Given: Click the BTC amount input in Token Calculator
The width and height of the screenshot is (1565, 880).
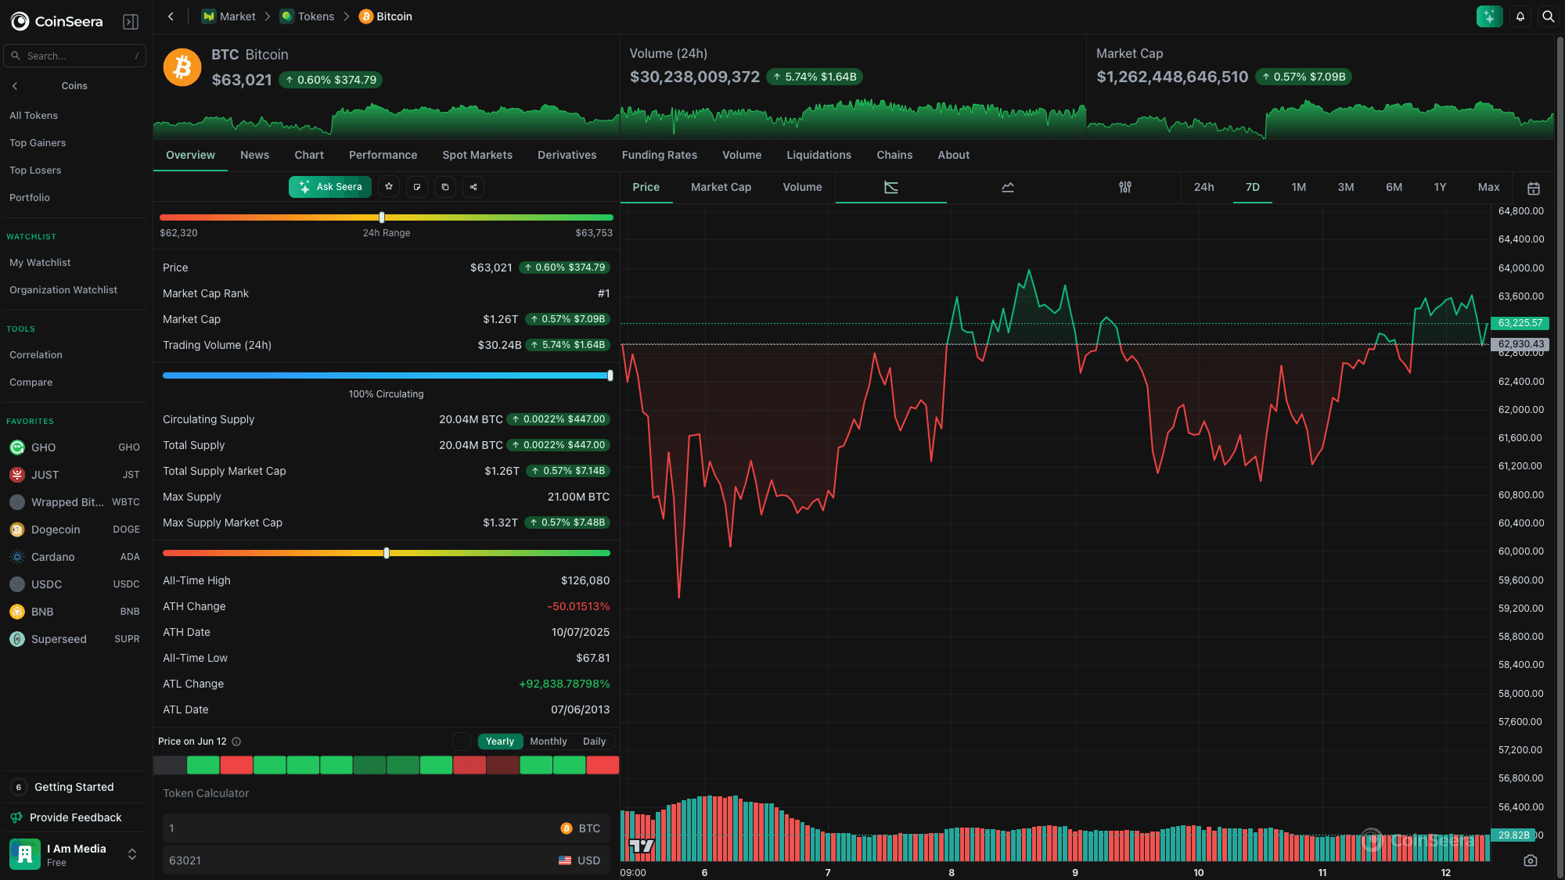Looking at the screenshot, I should [x=360, y=828].
